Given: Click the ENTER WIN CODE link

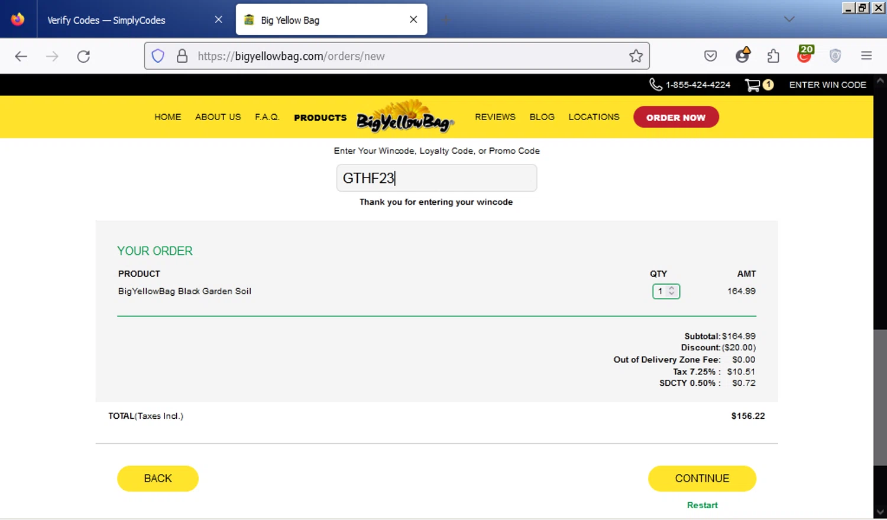Looking at the screenshot, I should click(827, 85).
